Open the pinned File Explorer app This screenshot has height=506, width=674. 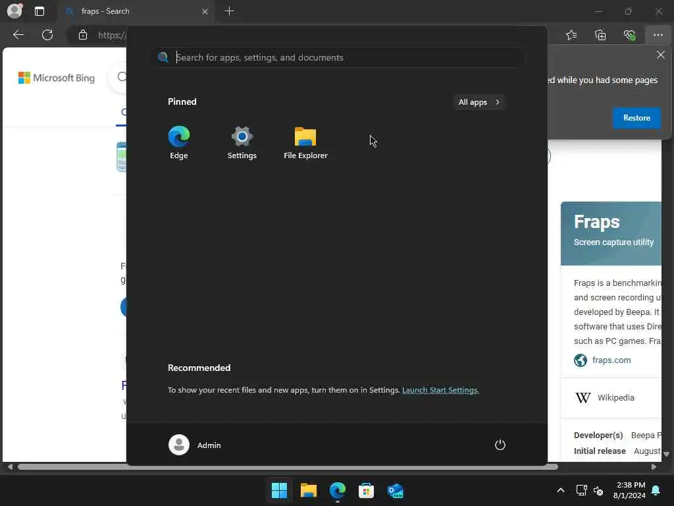pos(305,142)
